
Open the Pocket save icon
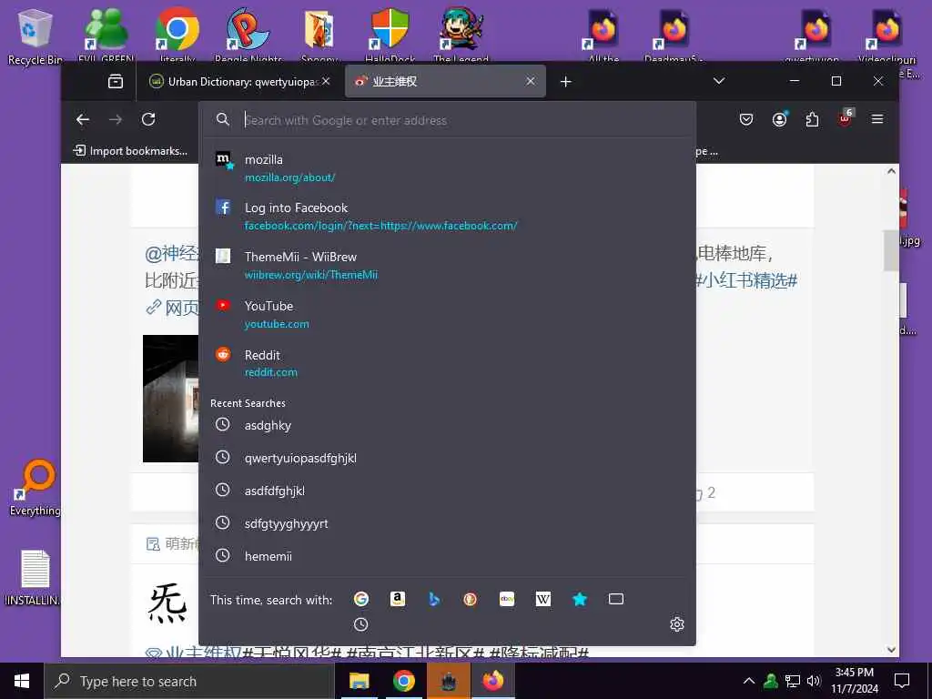pyautogui.click(x=746, y=119)
